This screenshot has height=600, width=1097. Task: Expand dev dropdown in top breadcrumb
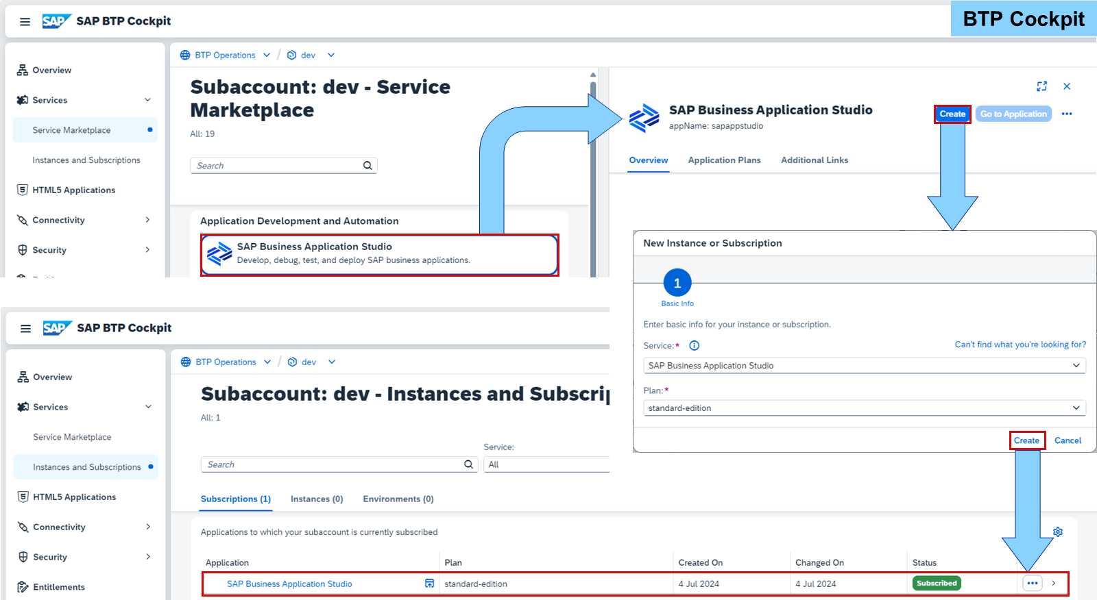pos(331,55)
